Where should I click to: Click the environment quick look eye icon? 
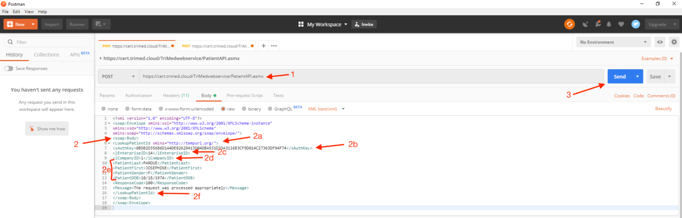[x=660, y=42]
